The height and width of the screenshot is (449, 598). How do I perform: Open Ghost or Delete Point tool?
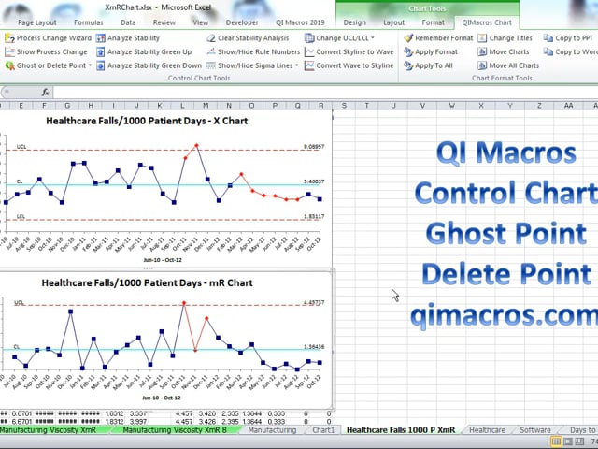(48, 65)
